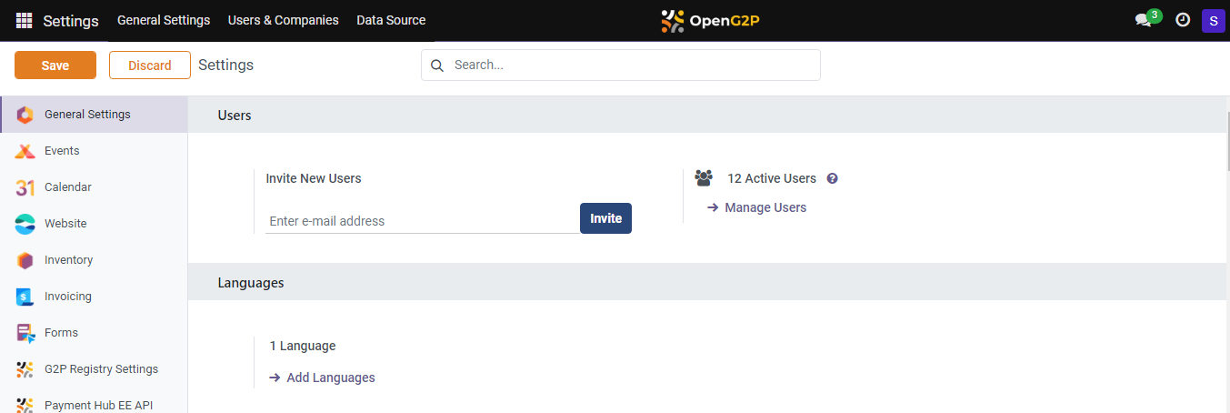Open the activities clock icon
The height and width of the screenshot is (413, 1230).
[x=1183, y=20]
